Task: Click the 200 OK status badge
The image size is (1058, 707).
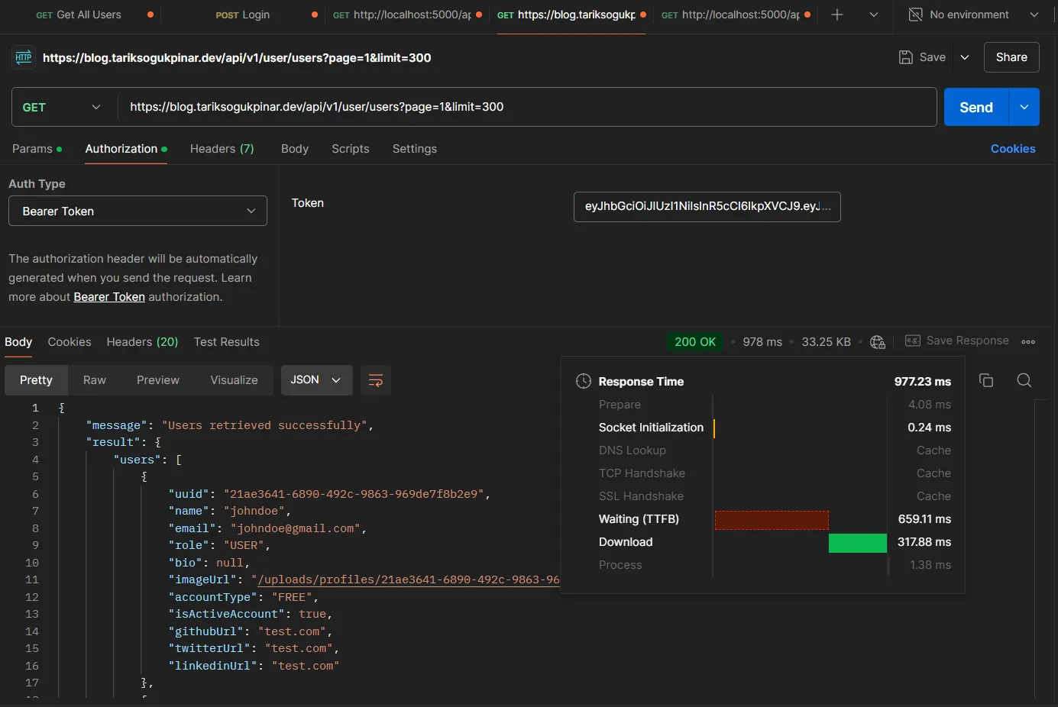Action: 695,342
